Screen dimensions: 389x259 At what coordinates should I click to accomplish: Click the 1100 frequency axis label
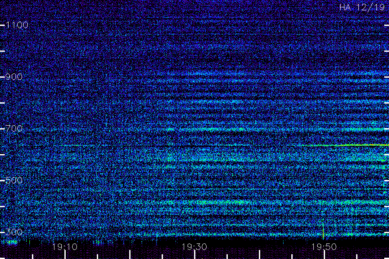(17, 25)
